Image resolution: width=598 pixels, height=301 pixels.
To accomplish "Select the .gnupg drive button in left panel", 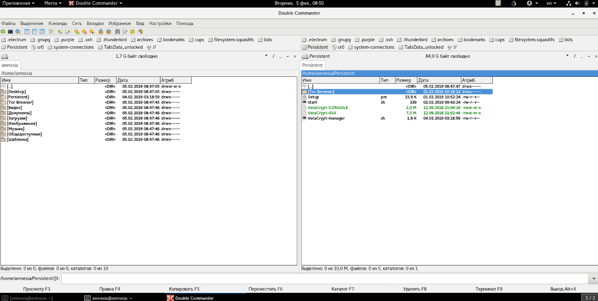I will tap(41, 40).
